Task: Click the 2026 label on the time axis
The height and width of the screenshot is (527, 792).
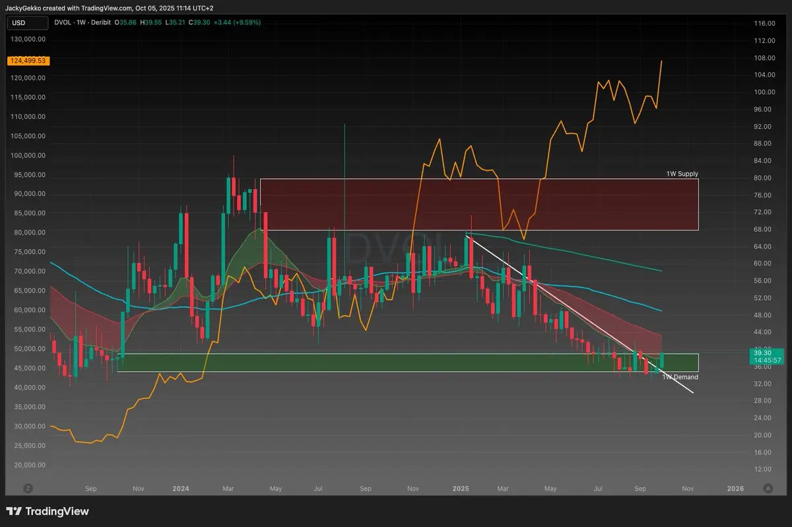Action: coord(735,489)
